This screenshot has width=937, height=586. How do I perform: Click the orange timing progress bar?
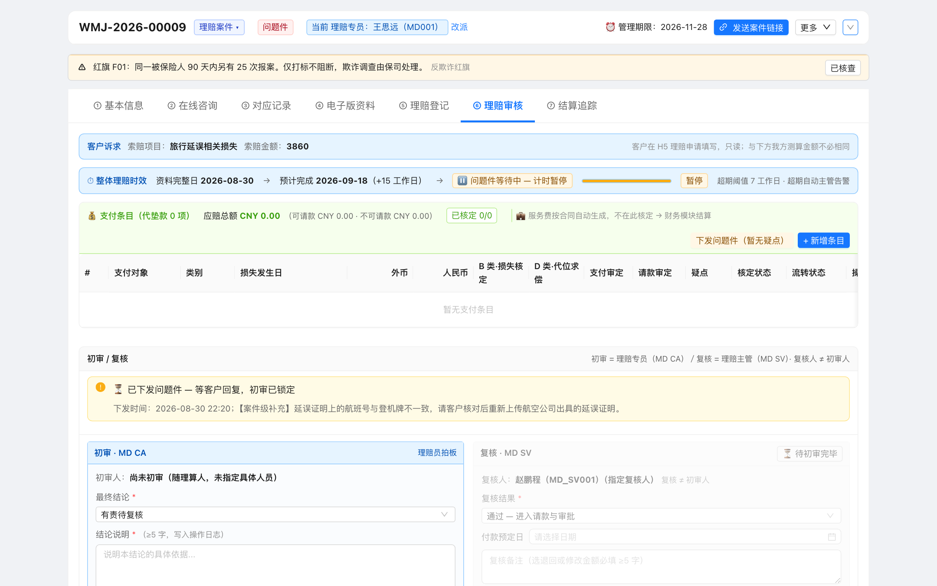[x=626, y=181]
